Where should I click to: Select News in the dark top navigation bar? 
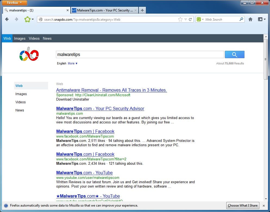coord(47,38)
